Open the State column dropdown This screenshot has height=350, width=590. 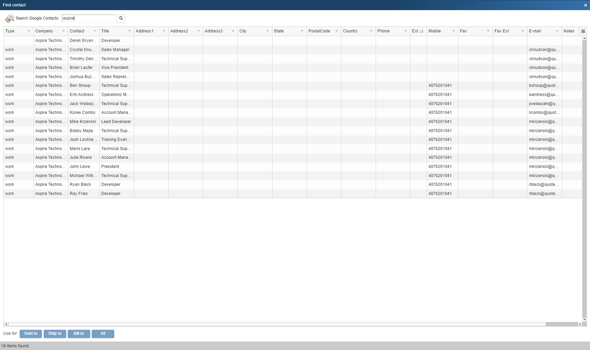302,31
